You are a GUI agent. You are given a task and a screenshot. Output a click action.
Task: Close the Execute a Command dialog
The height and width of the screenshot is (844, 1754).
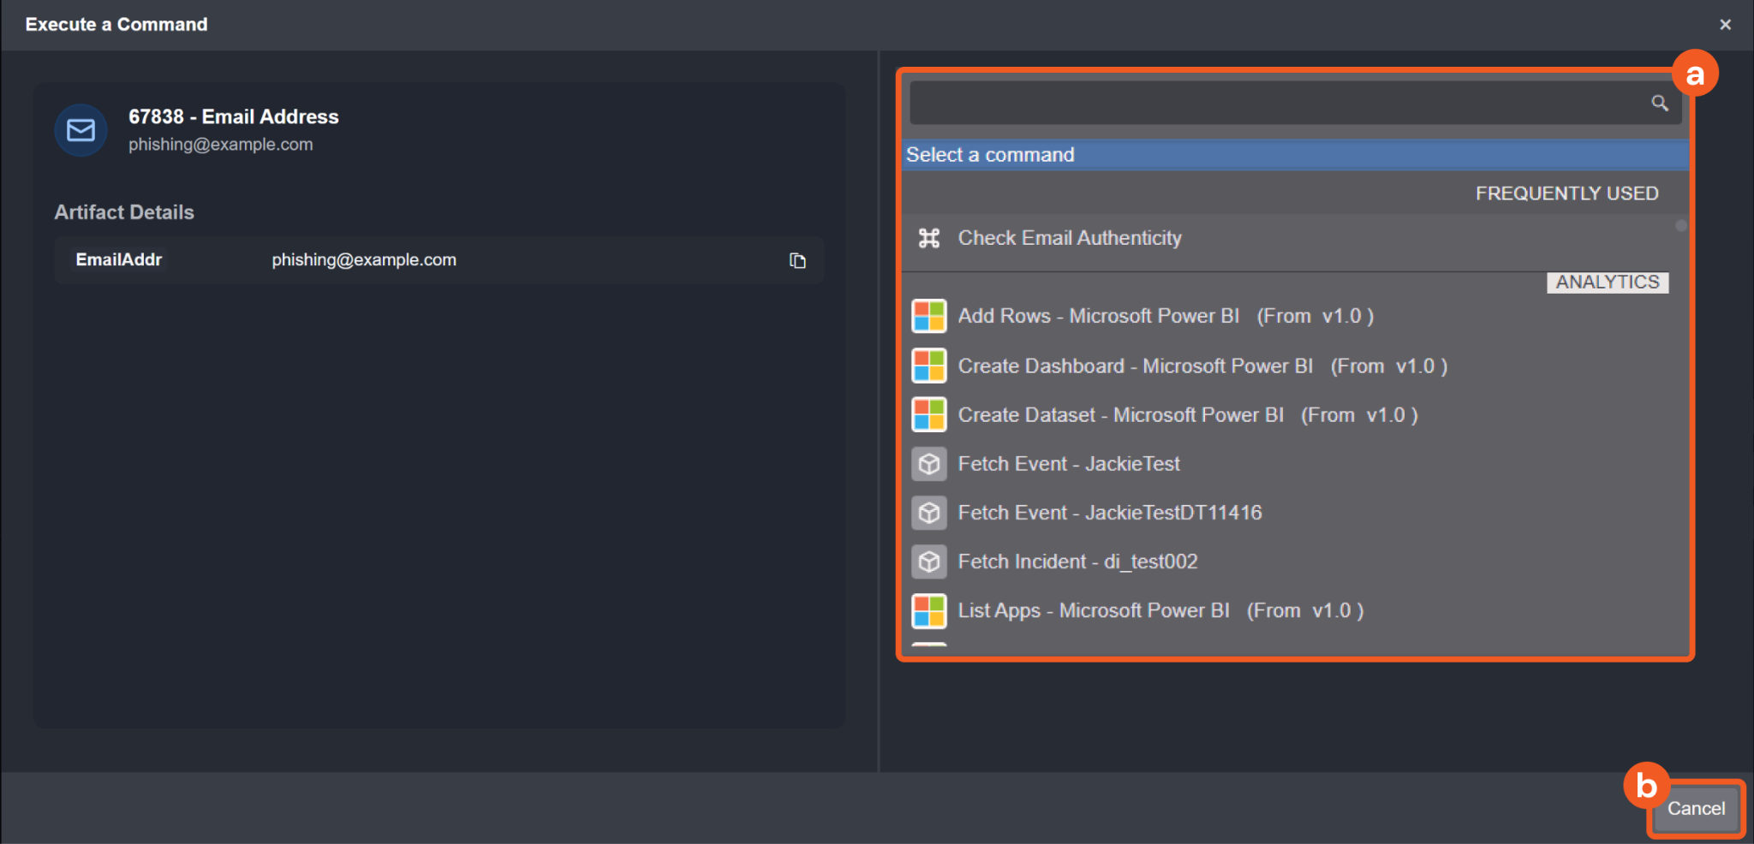(x=1725, y=25)
